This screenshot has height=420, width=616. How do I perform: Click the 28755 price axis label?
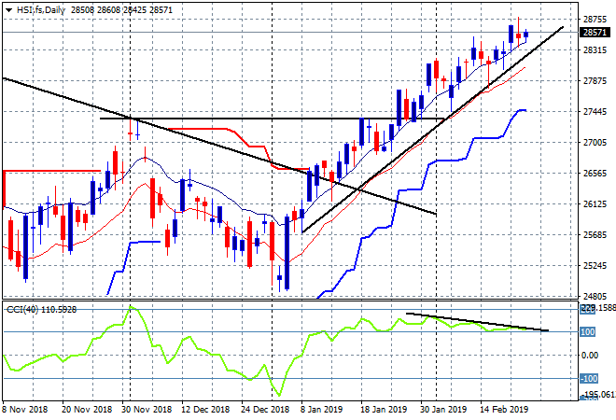point(595,20)
